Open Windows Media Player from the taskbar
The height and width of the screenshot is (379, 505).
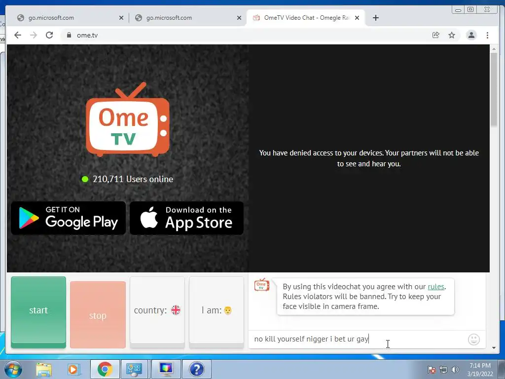[x=73, y=369]
